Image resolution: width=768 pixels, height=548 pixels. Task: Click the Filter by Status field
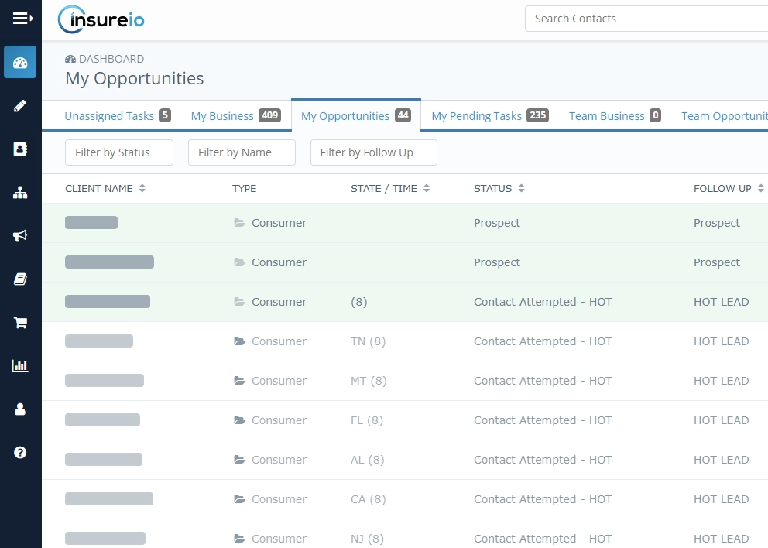(119, 152)
